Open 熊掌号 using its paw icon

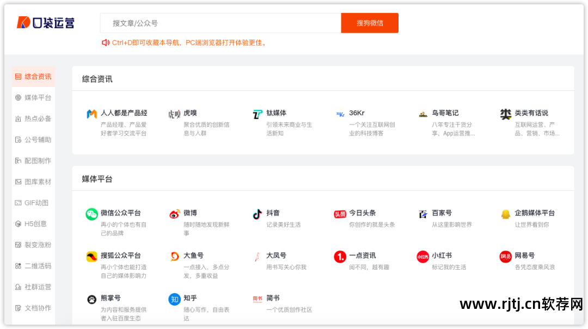click(93, 299)
